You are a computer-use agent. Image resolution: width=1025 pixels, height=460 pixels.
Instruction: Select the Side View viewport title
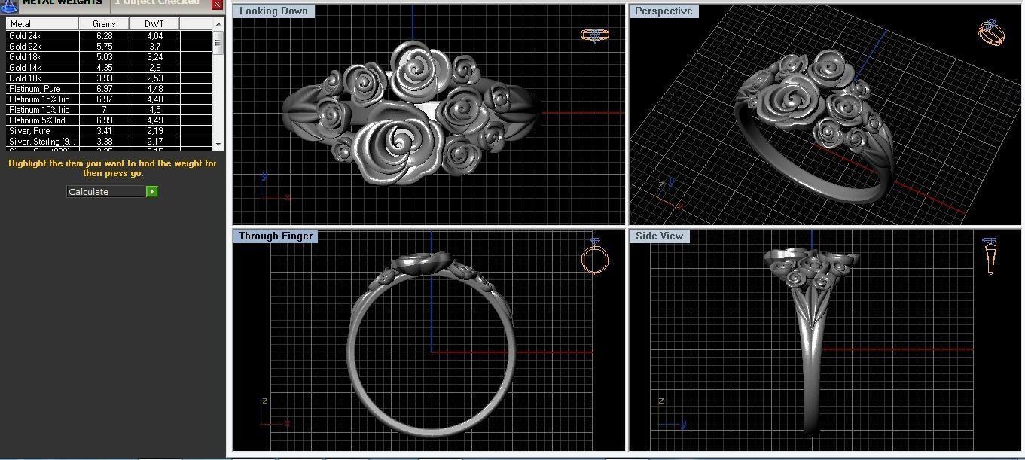[x=660, y=236]
